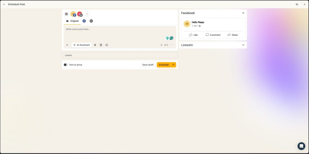This screenshot has height=154, width=309.
Task: Open the account grid selector icon
Action: click(x=66, y=14)
